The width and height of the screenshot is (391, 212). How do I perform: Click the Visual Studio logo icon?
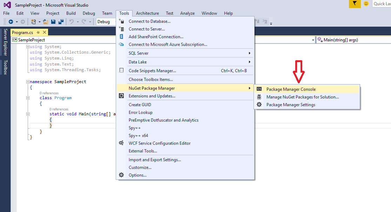pos(7,5)
